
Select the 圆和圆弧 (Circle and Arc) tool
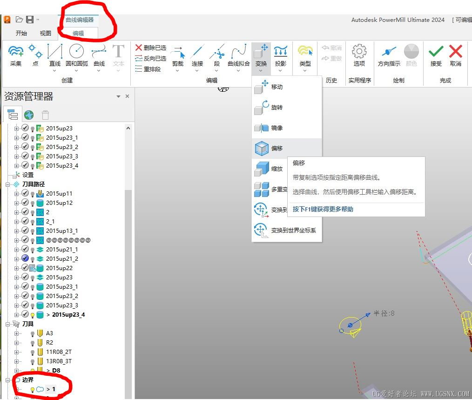coord(76,55)
